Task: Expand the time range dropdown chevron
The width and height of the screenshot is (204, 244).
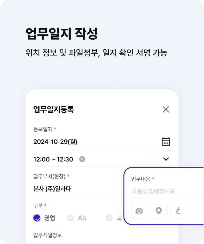Action: click(x=166, y=159)
